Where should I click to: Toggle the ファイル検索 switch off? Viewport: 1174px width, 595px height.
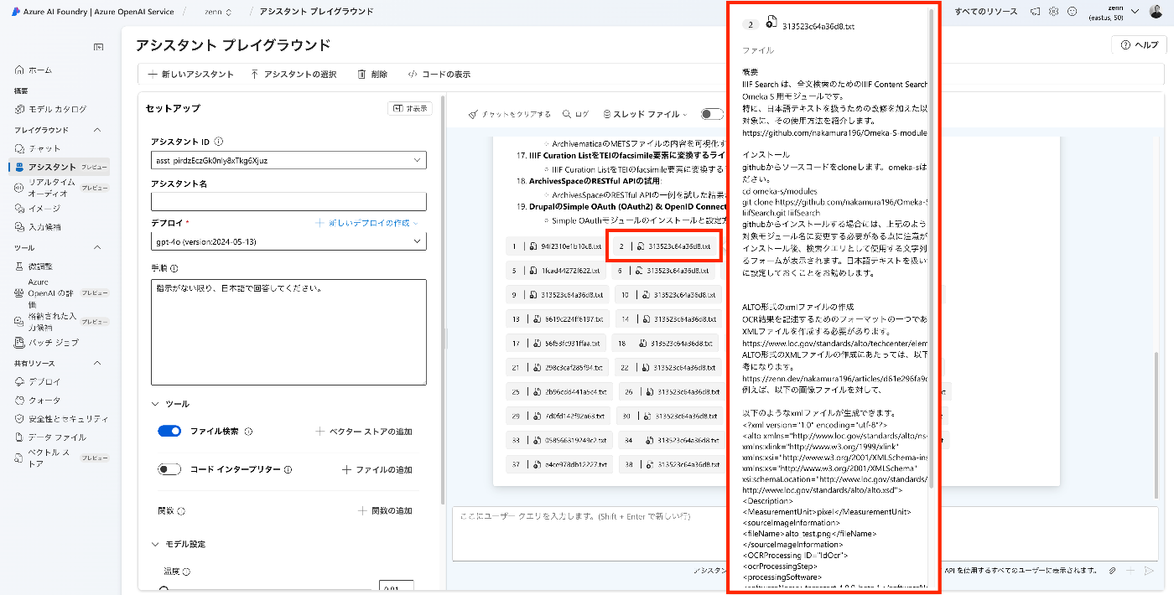(169, 431)
